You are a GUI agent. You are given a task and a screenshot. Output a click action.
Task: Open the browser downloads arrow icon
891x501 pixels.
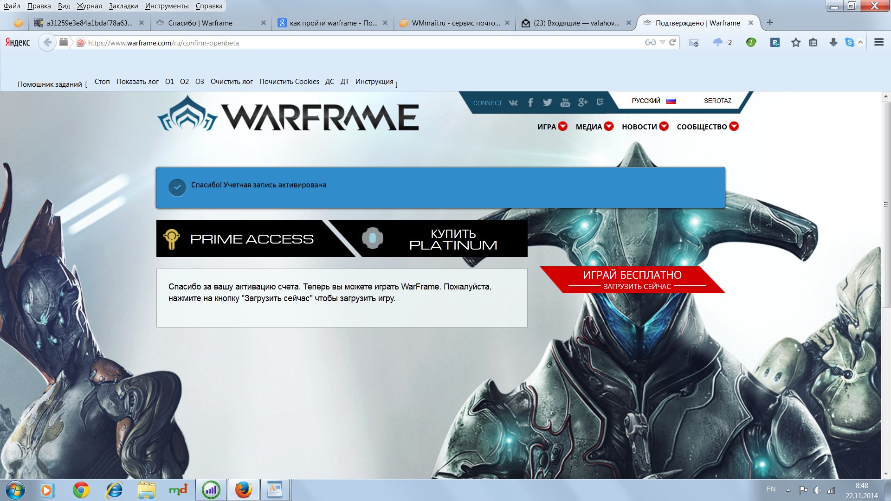coord(833,42)
